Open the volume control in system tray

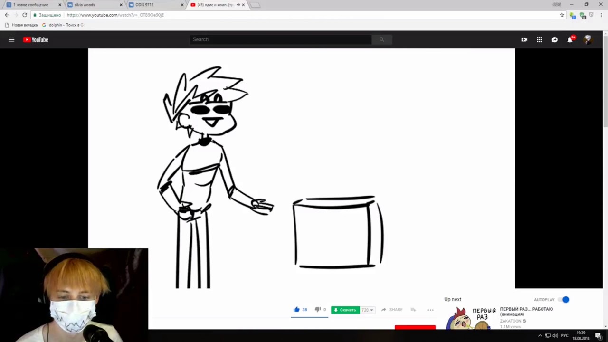tap(555, 336)
